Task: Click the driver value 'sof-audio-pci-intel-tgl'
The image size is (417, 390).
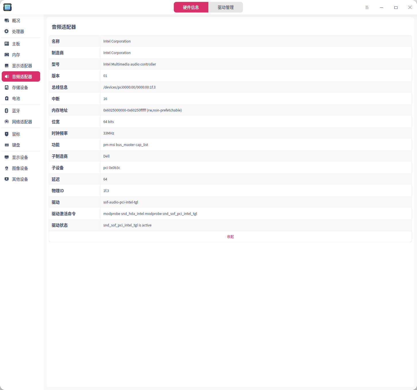Action: click(121, 202)
